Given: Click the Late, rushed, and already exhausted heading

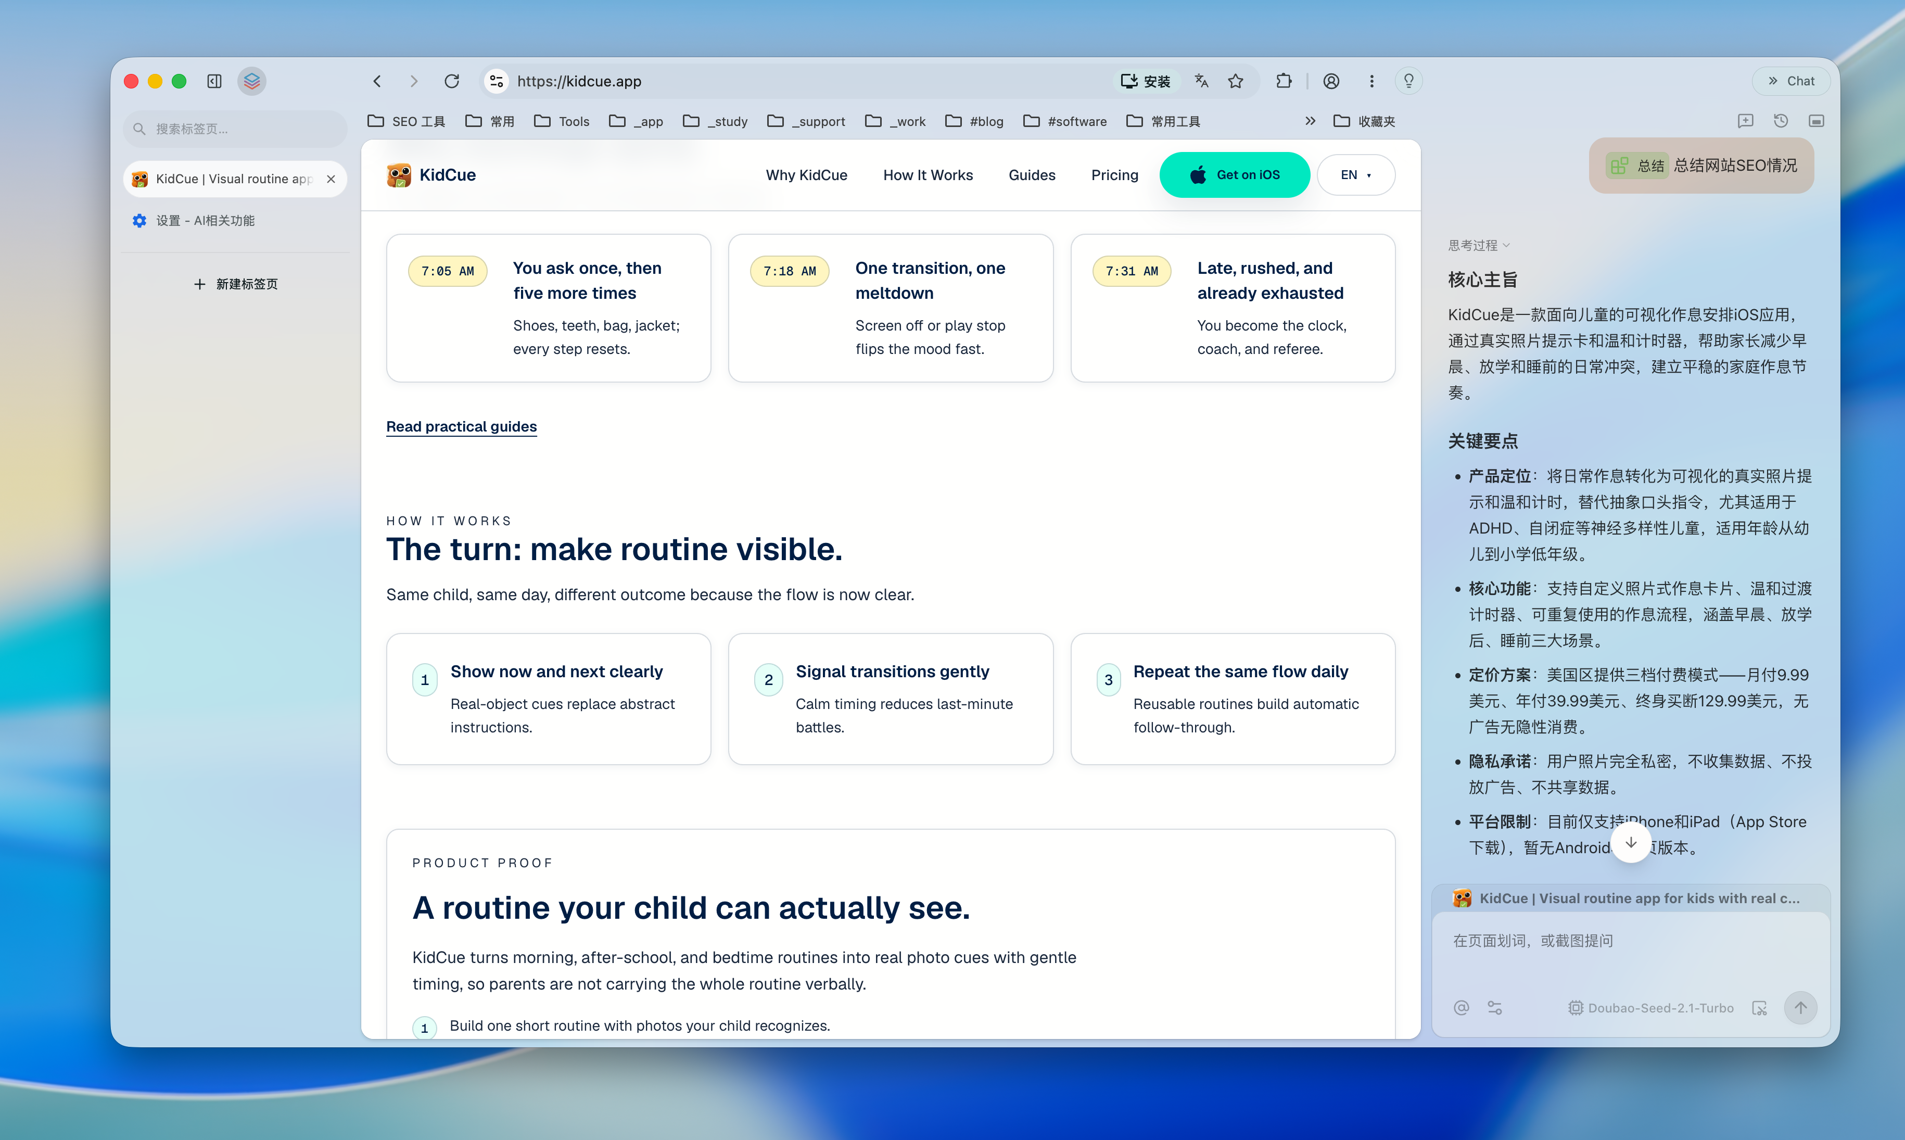Looking at the screenshot, I should click(x=1270, y=281).
